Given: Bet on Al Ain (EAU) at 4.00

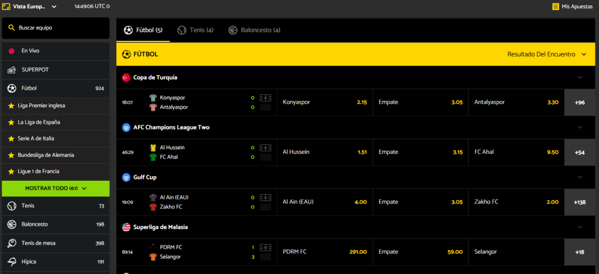Looking at the screenshot, I should click(325, 202).
